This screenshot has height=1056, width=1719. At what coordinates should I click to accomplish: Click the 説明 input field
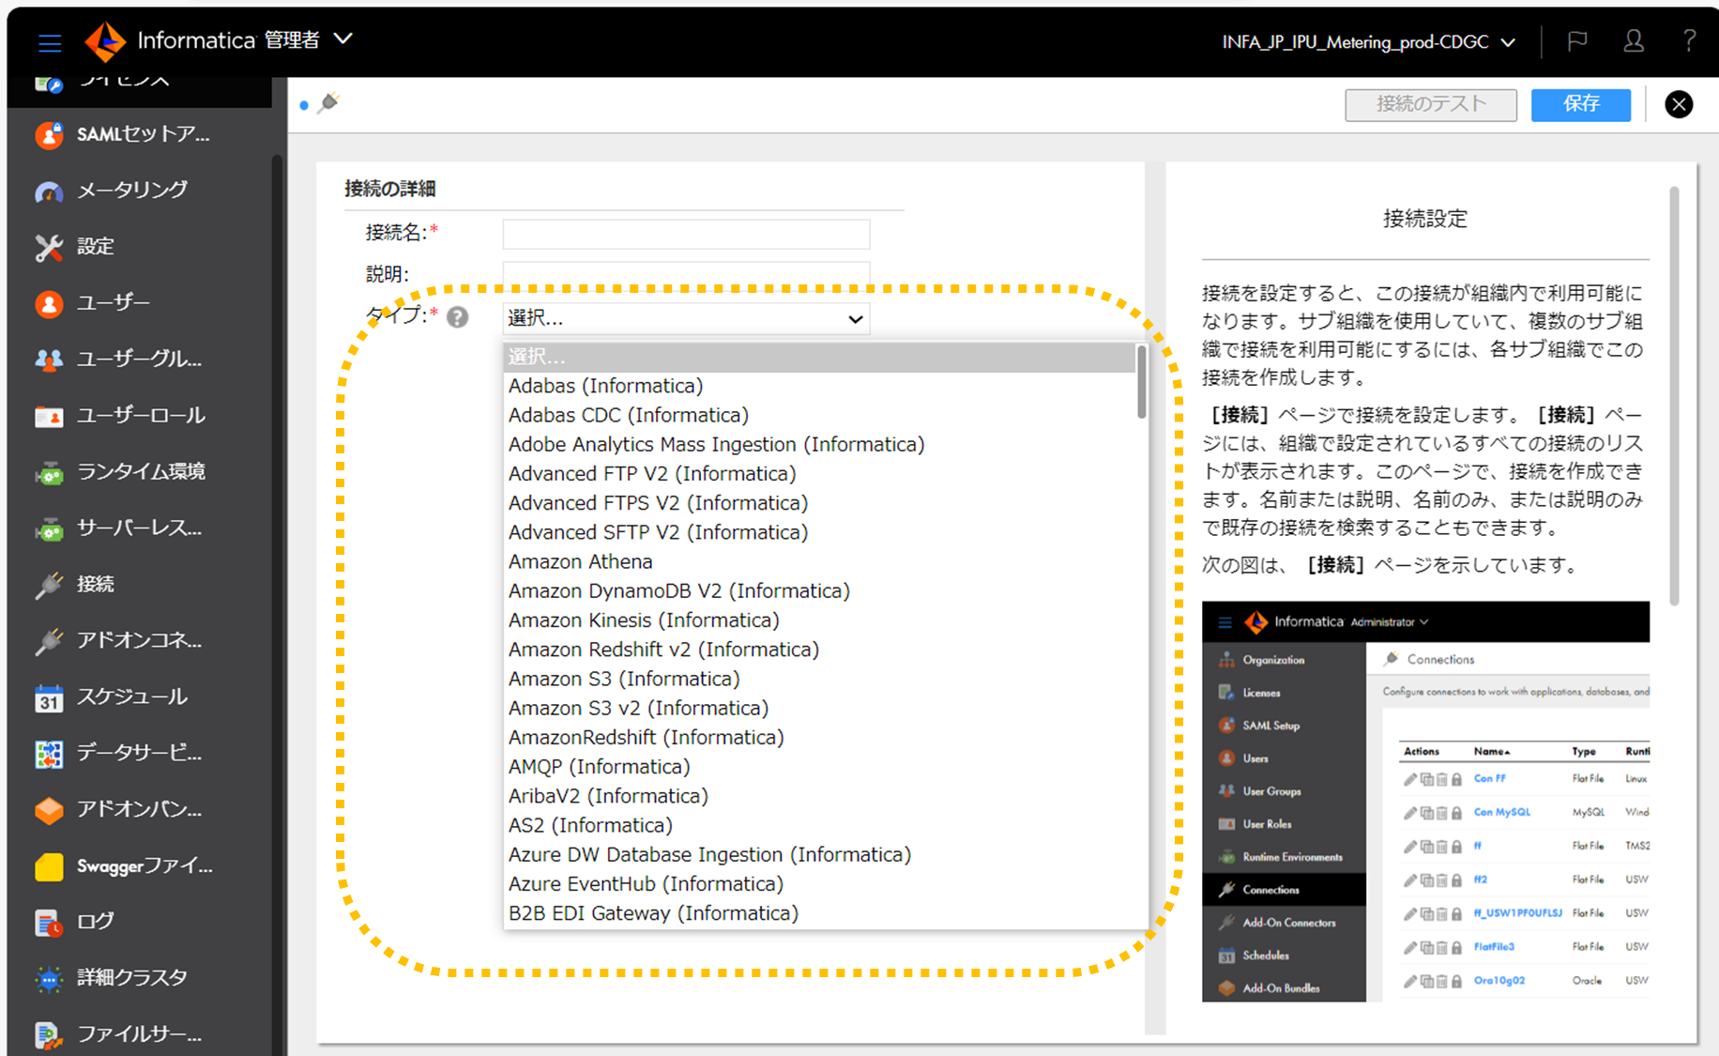pyautogui.click(x=686, y=274)
